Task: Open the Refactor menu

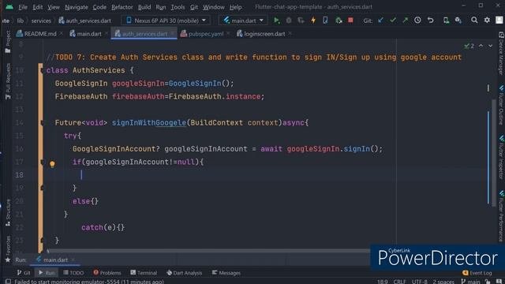Action: click(122, 7)
